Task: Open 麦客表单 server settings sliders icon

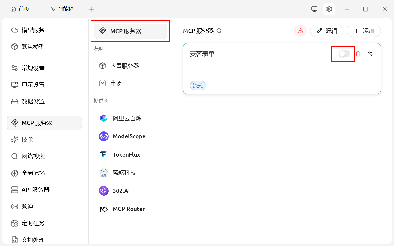Action: point(370,54)
